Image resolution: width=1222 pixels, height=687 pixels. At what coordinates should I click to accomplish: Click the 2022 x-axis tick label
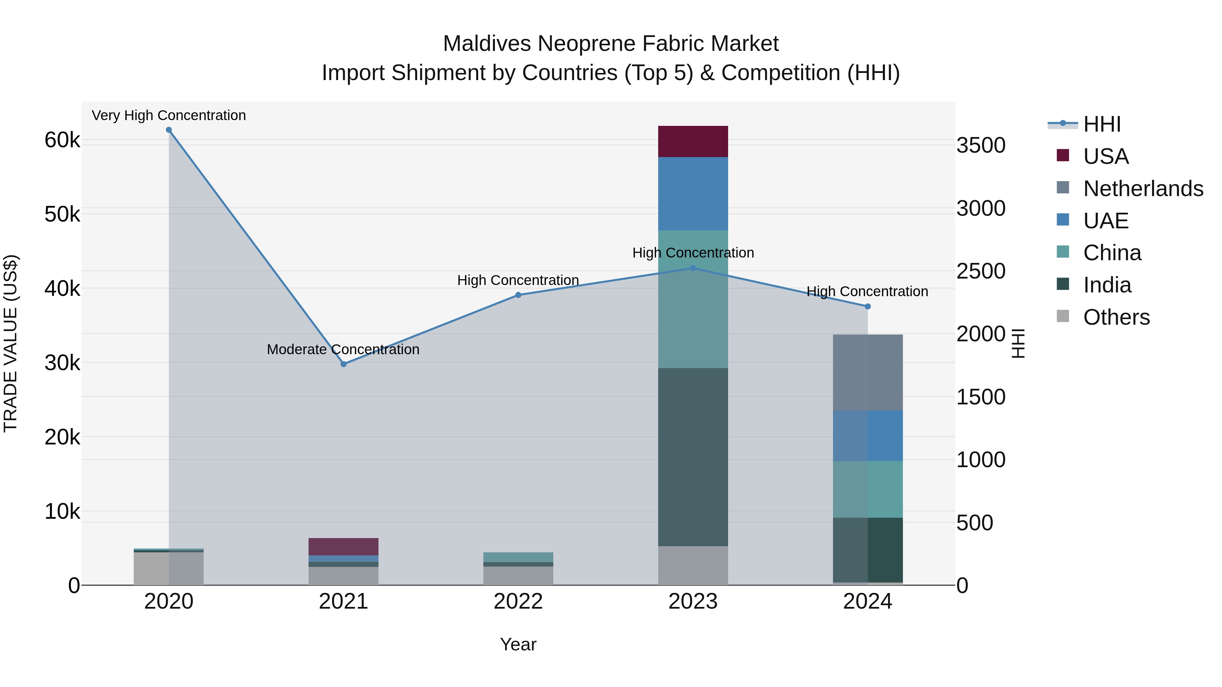point(518,602)
